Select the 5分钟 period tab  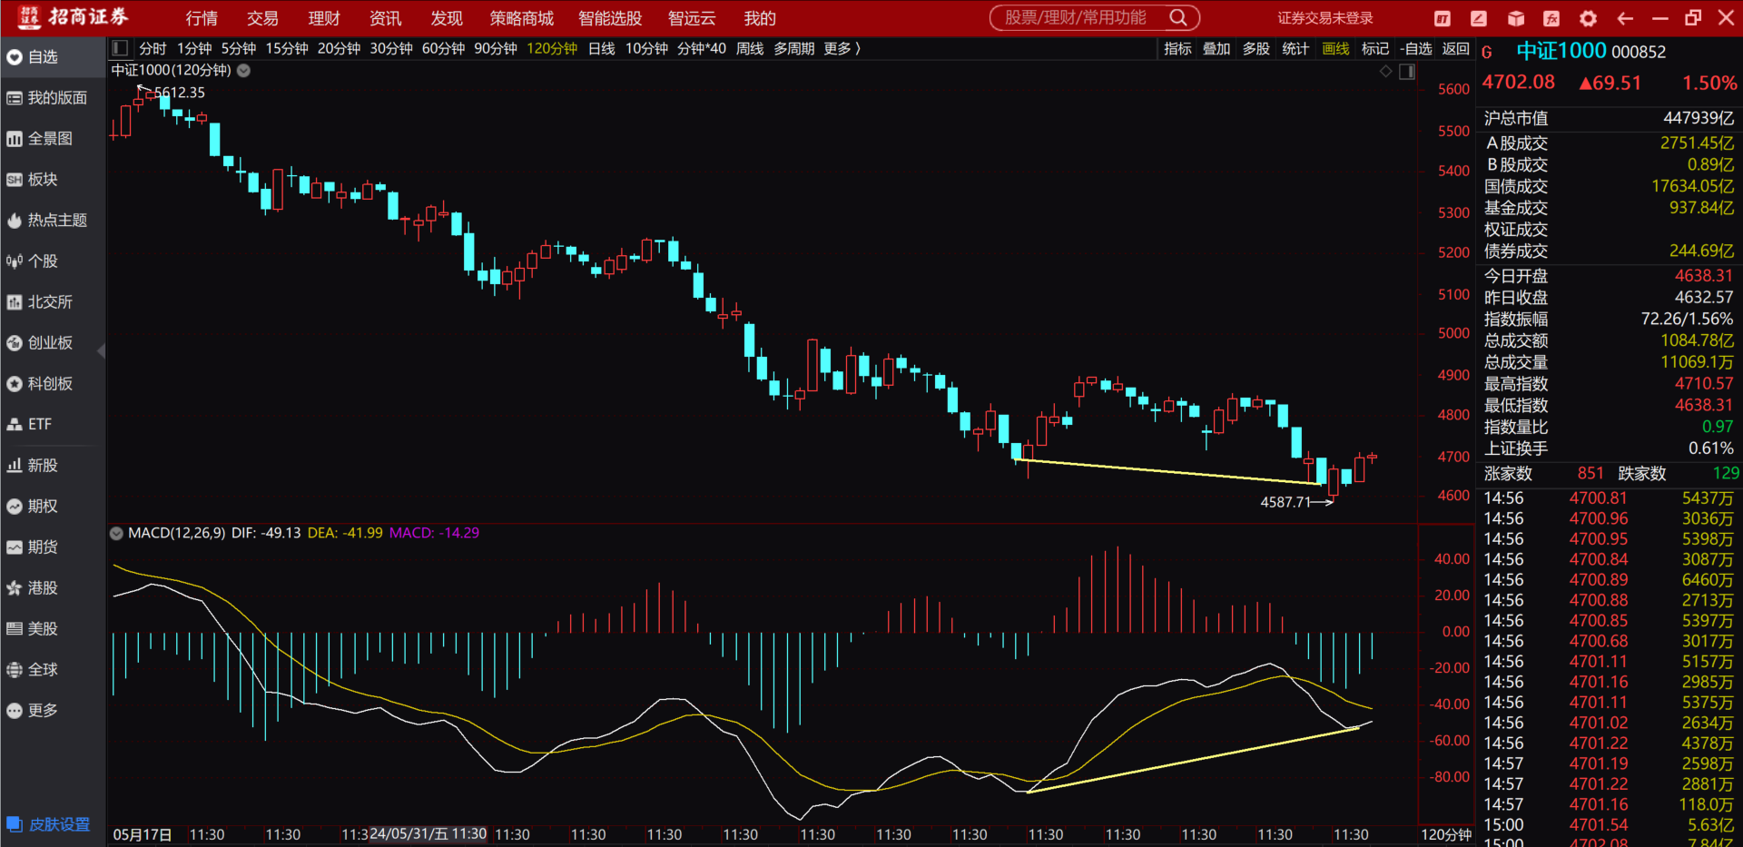pyautogui.click(x=239, y=48)
